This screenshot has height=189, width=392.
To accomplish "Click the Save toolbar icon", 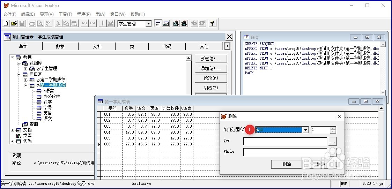I will (x=22, y=23).
